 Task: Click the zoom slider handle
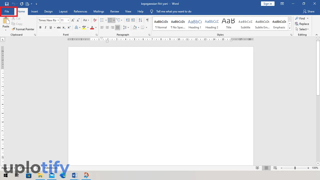pyautogui.click(x=295, y=168)
